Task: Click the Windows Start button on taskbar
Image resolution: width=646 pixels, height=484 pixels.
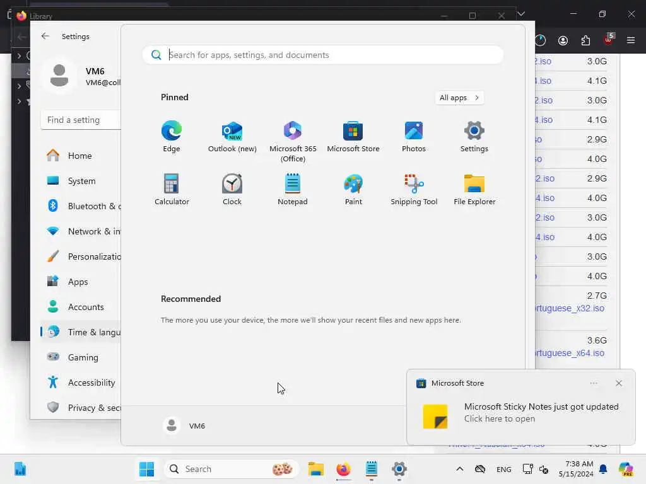Action: coord(146,469)
